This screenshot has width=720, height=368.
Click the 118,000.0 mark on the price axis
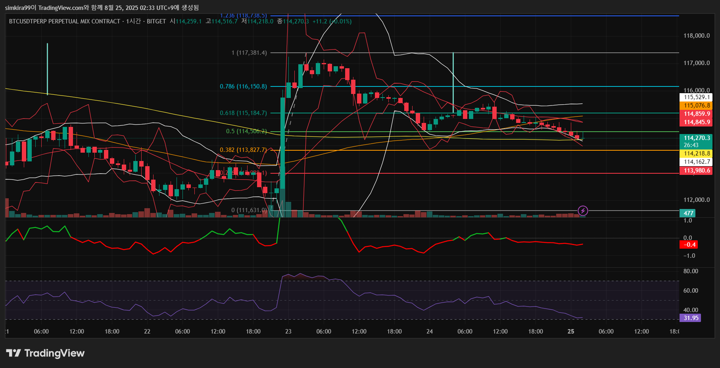coord(696,36)
